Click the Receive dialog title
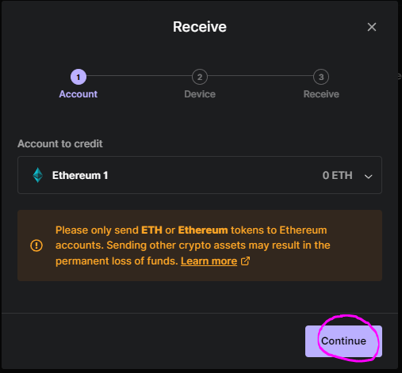Viewport: 402px width, 373px height. click(200, 27)
